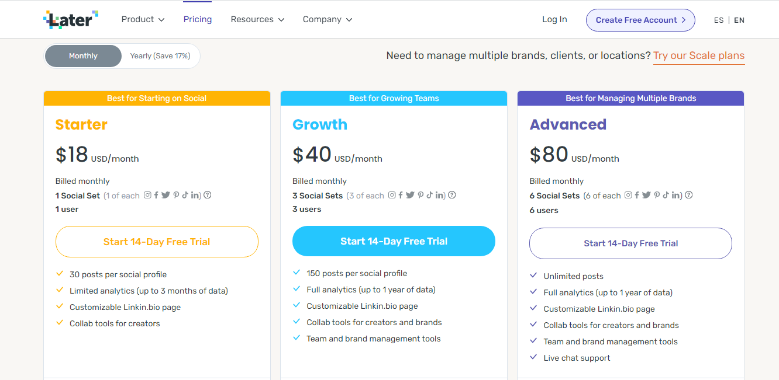Click the help question-mark icon under Growth
Screen dimensions: 779x380
pos(451,195)
